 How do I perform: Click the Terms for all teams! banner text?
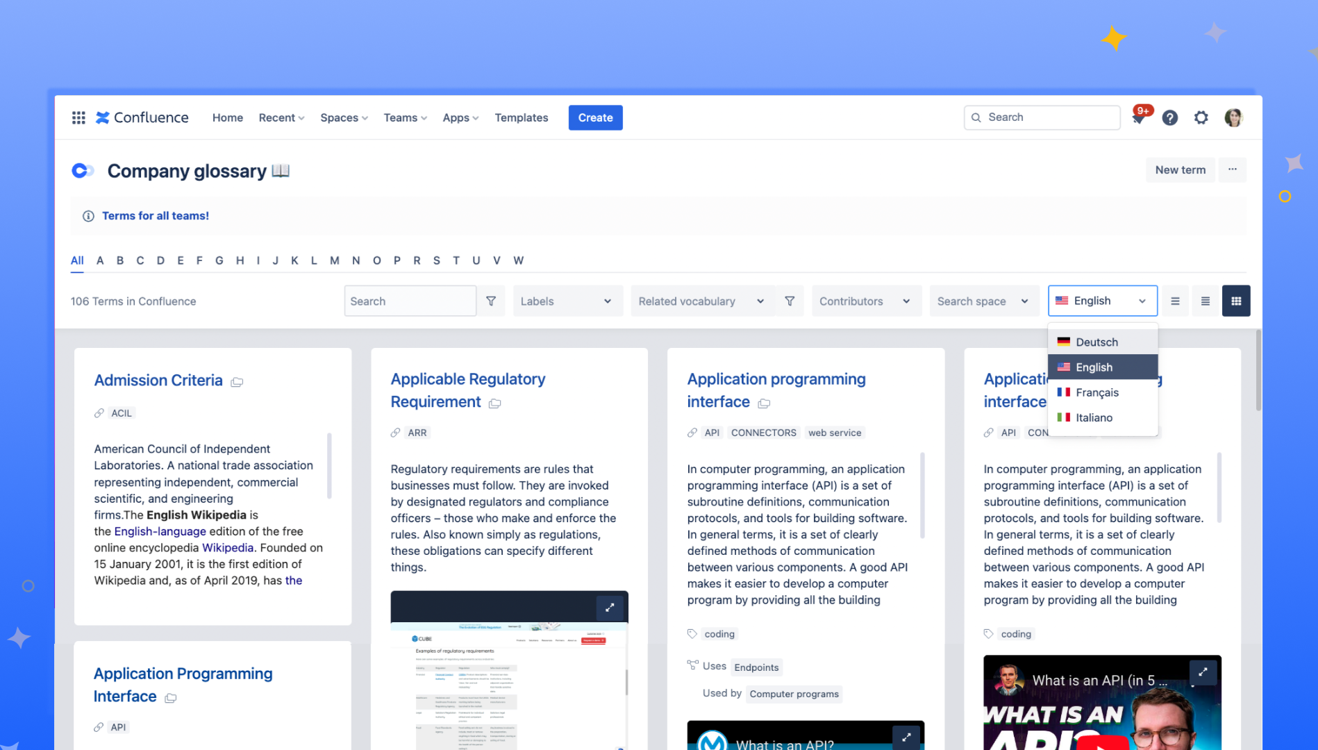tap(156, 216)
